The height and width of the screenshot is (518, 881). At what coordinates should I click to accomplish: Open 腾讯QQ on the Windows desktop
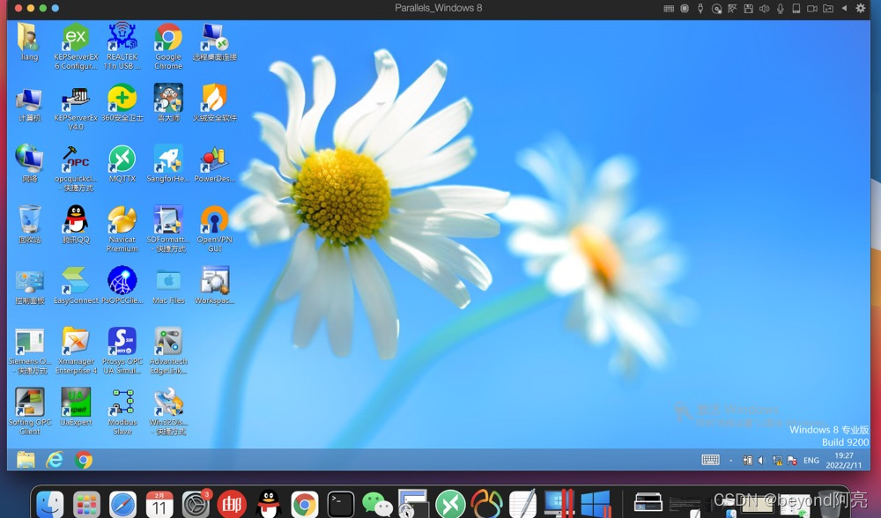coord(76,225)
